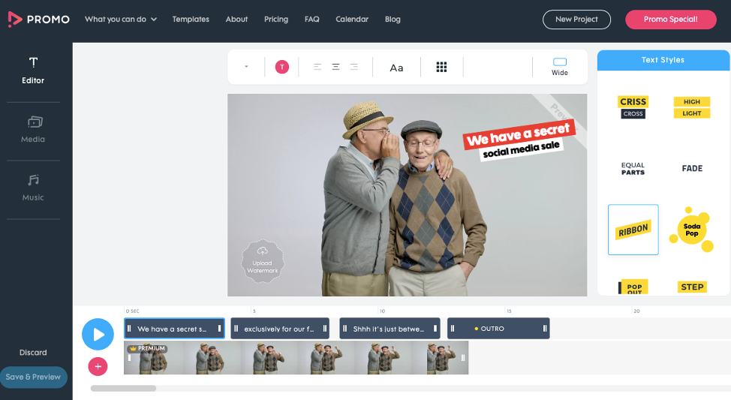Click the Text Styles panel header
The height and width of the screenshot is (400, 731).
663,60
